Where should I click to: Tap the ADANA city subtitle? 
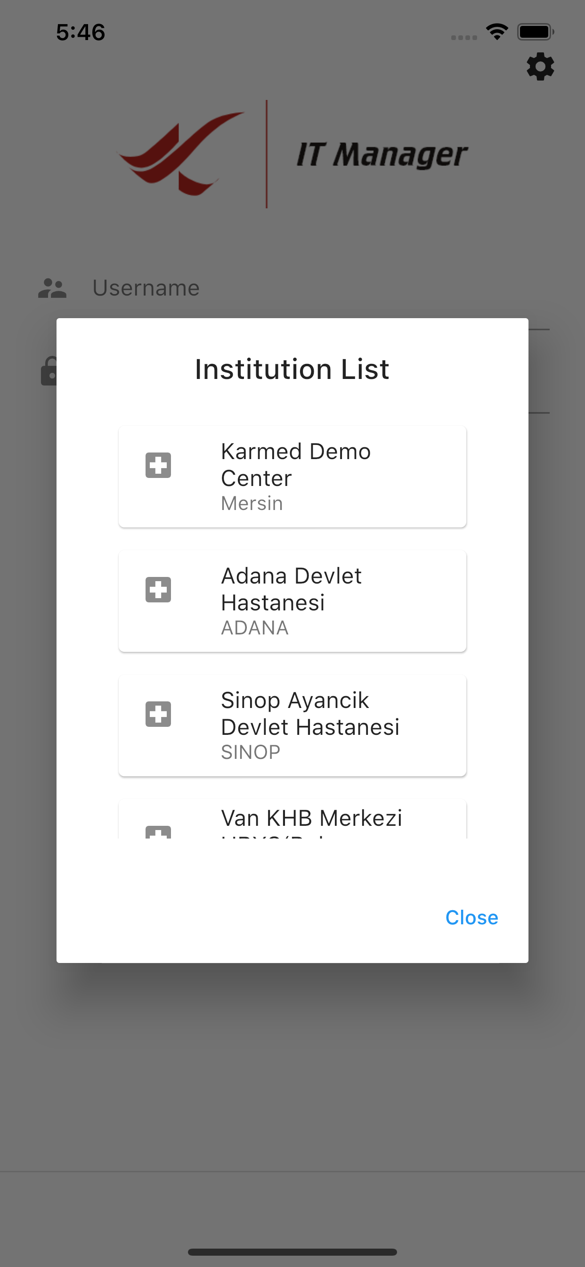[255, 628]
